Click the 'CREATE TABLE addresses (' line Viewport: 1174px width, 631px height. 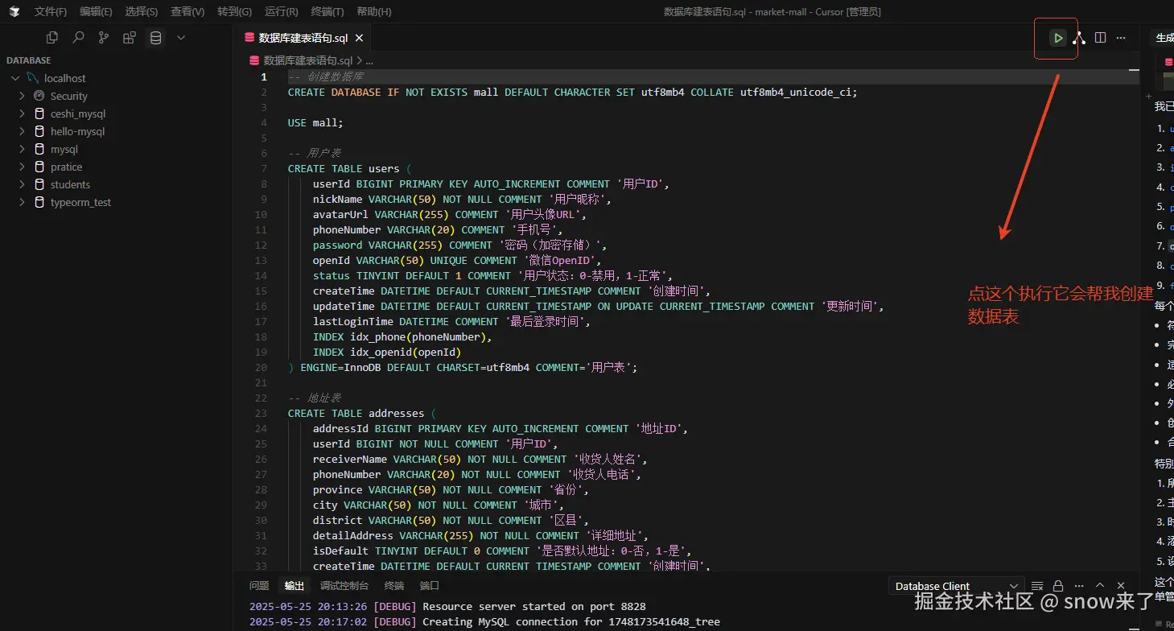[x=361, y=414]
